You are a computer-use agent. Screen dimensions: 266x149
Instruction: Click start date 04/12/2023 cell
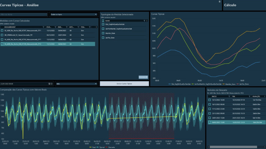tap(50, 35)
